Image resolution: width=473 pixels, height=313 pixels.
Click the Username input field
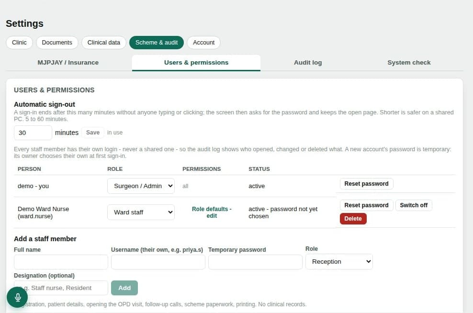coord(158,262)
